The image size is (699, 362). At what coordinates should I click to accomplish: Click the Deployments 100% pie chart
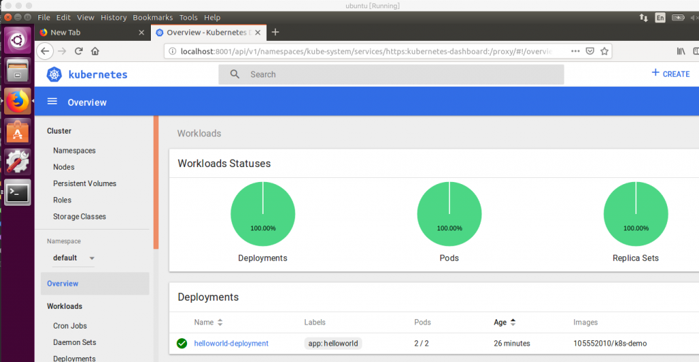(x=263, y=214)
